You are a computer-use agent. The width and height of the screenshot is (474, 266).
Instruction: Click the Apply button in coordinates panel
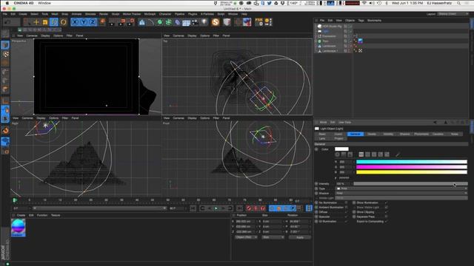coord(299,238)
